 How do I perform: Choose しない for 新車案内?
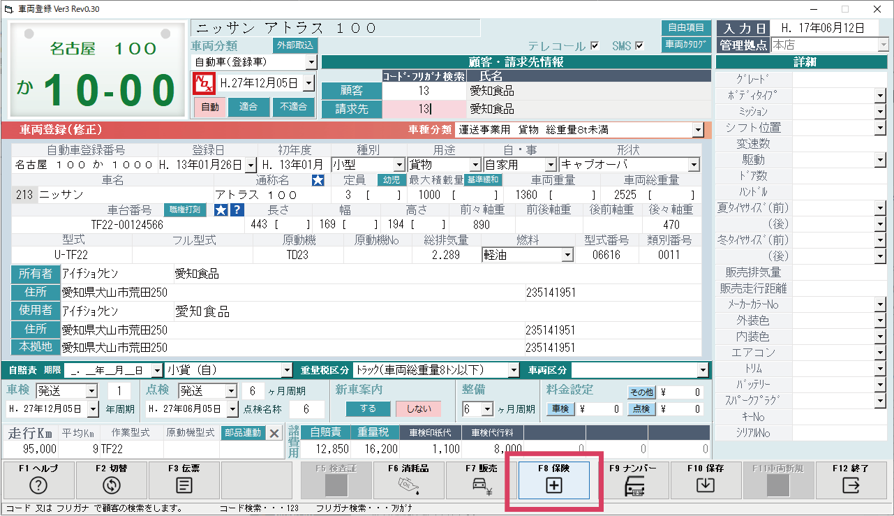tap(419, 408)
